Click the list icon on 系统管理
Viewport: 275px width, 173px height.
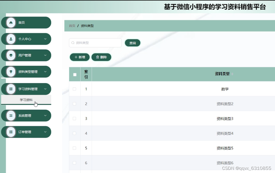(11, 115)
